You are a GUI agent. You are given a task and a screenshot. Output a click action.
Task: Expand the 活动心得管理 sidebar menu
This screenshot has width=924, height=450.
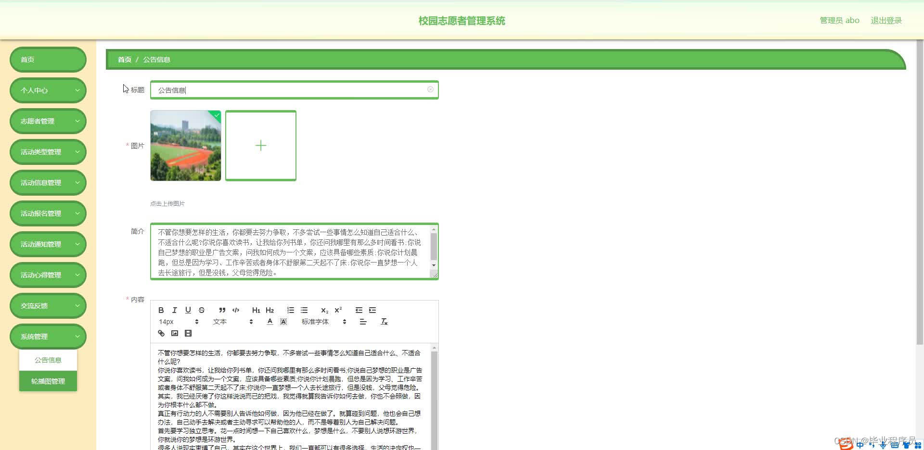point(48,275)
